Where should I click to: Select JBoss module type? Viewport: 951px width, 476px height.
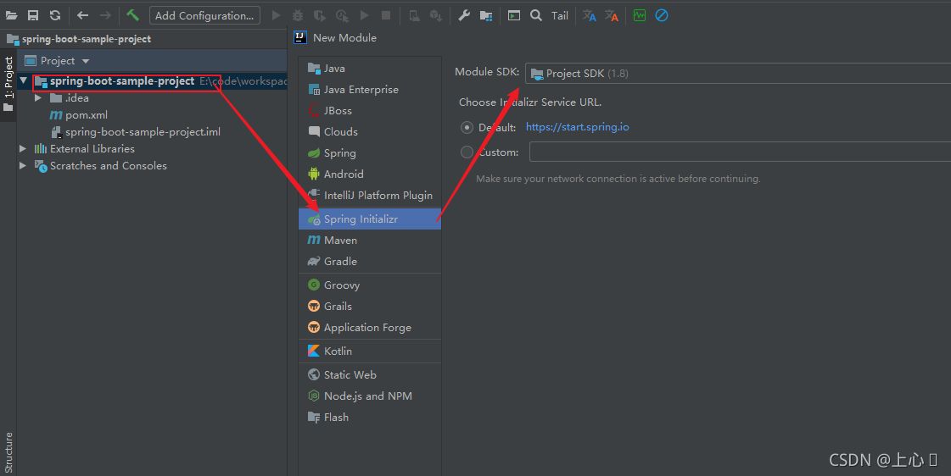coord(370,111)
